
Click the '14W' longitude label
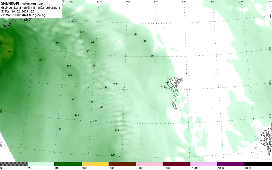point(71,2)
